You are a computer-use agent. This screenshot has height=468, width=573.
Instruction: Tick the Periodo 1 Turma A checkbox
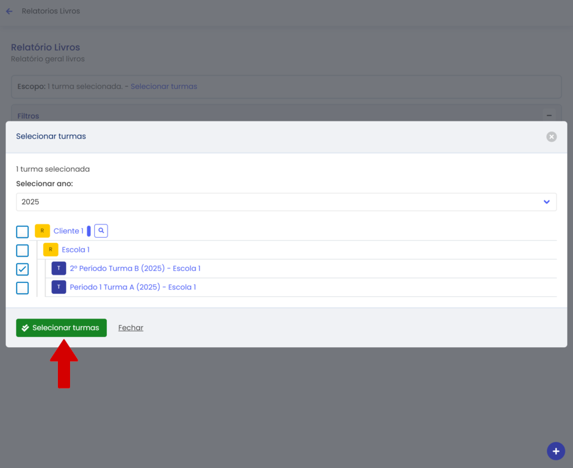(x=22, y=288)
